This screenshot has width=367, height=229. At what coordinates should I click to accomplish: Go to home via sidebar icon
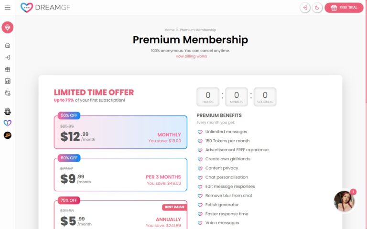[x=7, y=45]
